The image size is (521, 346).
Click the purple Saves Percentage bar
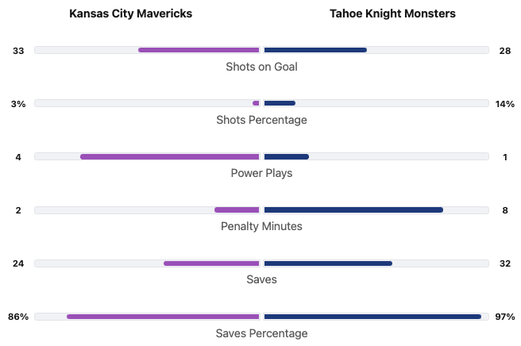(x=163, y=317)
